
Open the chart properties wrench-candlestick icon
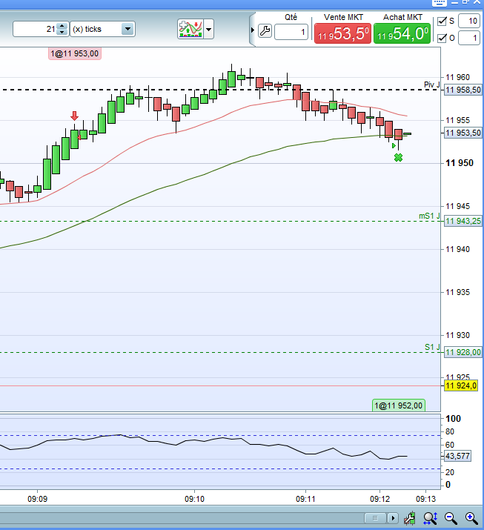[409, 518]
